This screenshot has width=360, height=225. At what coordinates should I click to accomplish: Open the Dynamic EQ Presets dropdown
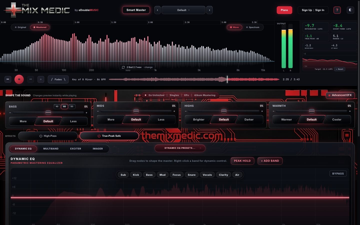coord(180,148)
